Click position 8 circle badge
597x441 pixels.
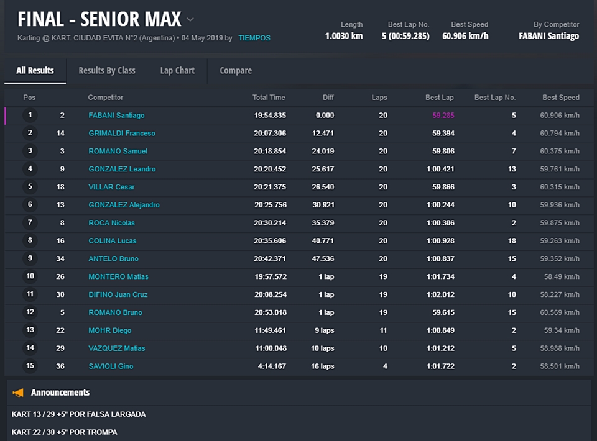(29, 240)
